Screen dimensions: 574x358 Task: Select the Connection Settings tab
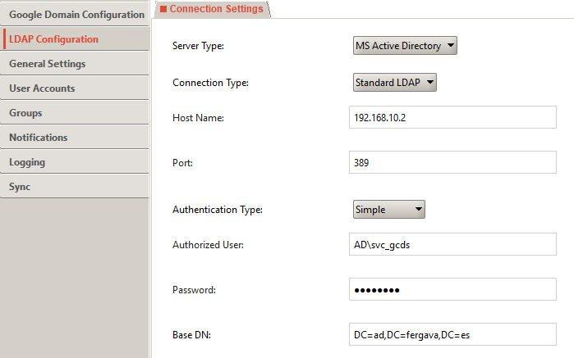[x=213, y=9]
